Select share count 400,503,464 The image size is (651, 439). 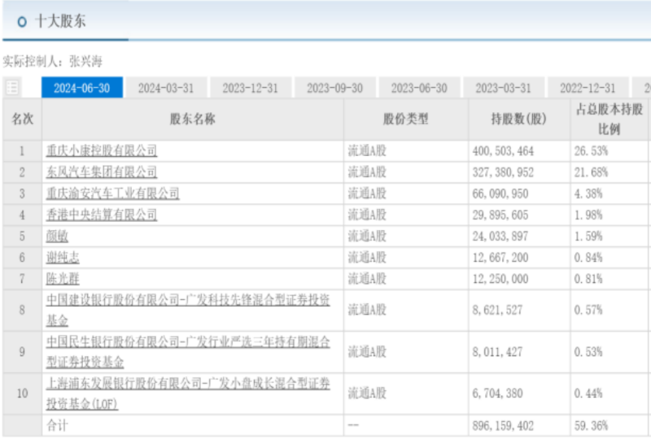coord(503,151)
